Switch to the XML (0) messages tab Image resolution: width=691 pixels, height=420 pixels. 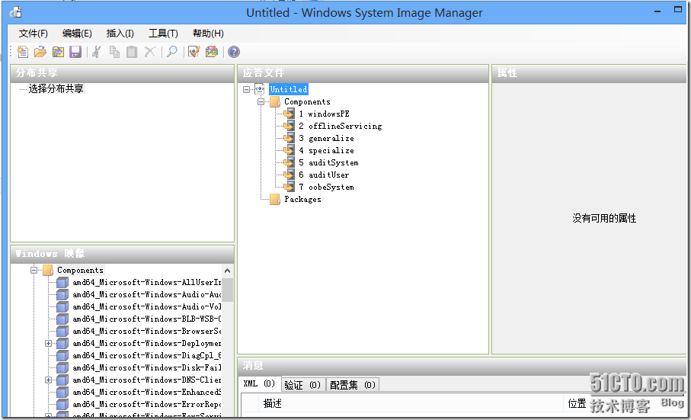click(260, 384)
